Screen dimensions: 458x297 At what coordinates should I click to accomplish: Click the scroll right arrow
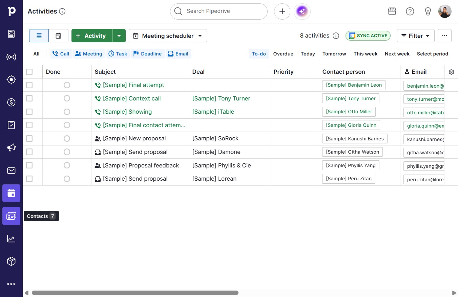point(454,293)
